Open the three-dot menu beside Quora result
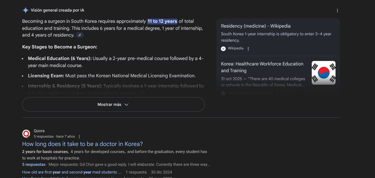 point(79,137)
